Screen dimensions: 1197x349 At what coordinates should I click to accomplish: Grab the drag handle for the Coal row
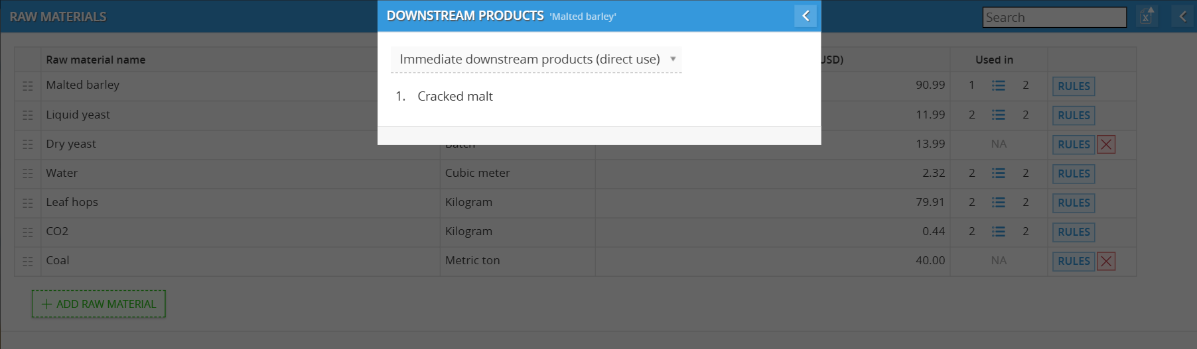(x=28, y=261)
